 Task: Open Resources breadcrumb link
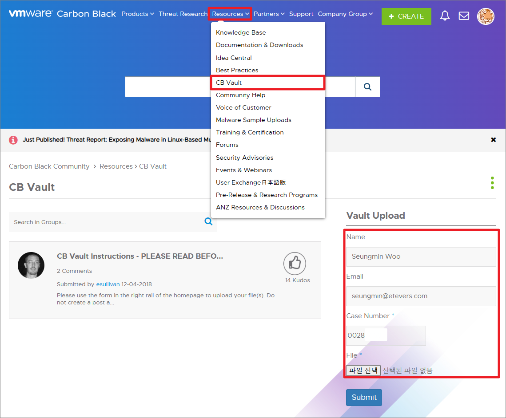pyautogui.click(x=116, y=166)
